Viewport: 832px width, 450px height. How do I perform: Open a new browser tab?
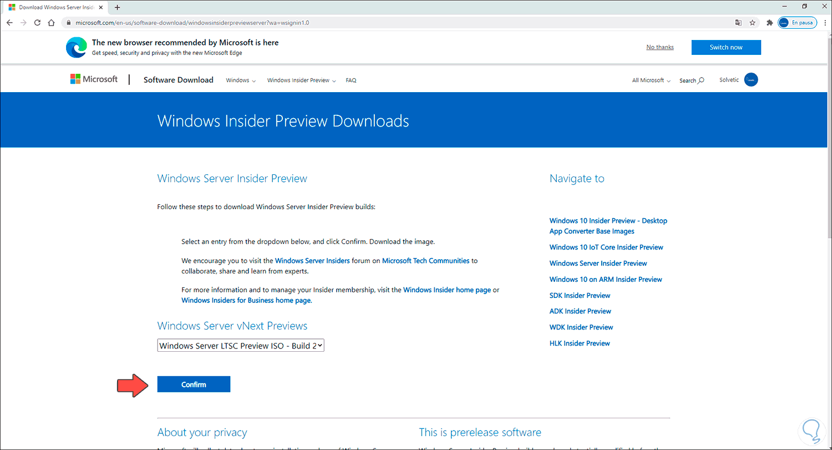(x=117, y=7)
